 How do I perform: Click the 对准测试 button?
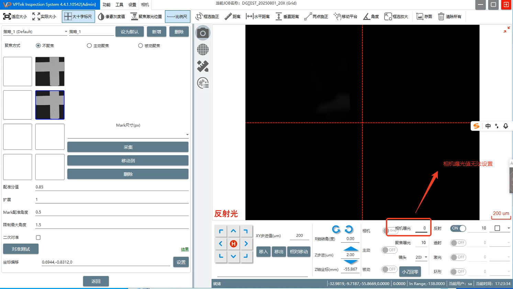tap(21, 249)
